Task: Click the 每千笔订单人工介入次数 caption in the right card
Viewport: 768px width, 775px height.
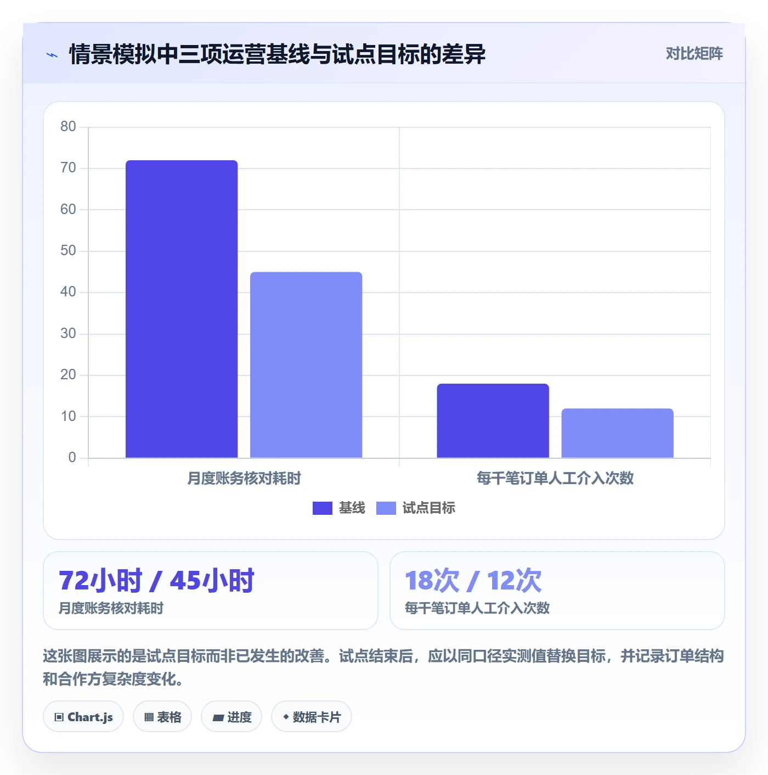Action: coord(477,608)
